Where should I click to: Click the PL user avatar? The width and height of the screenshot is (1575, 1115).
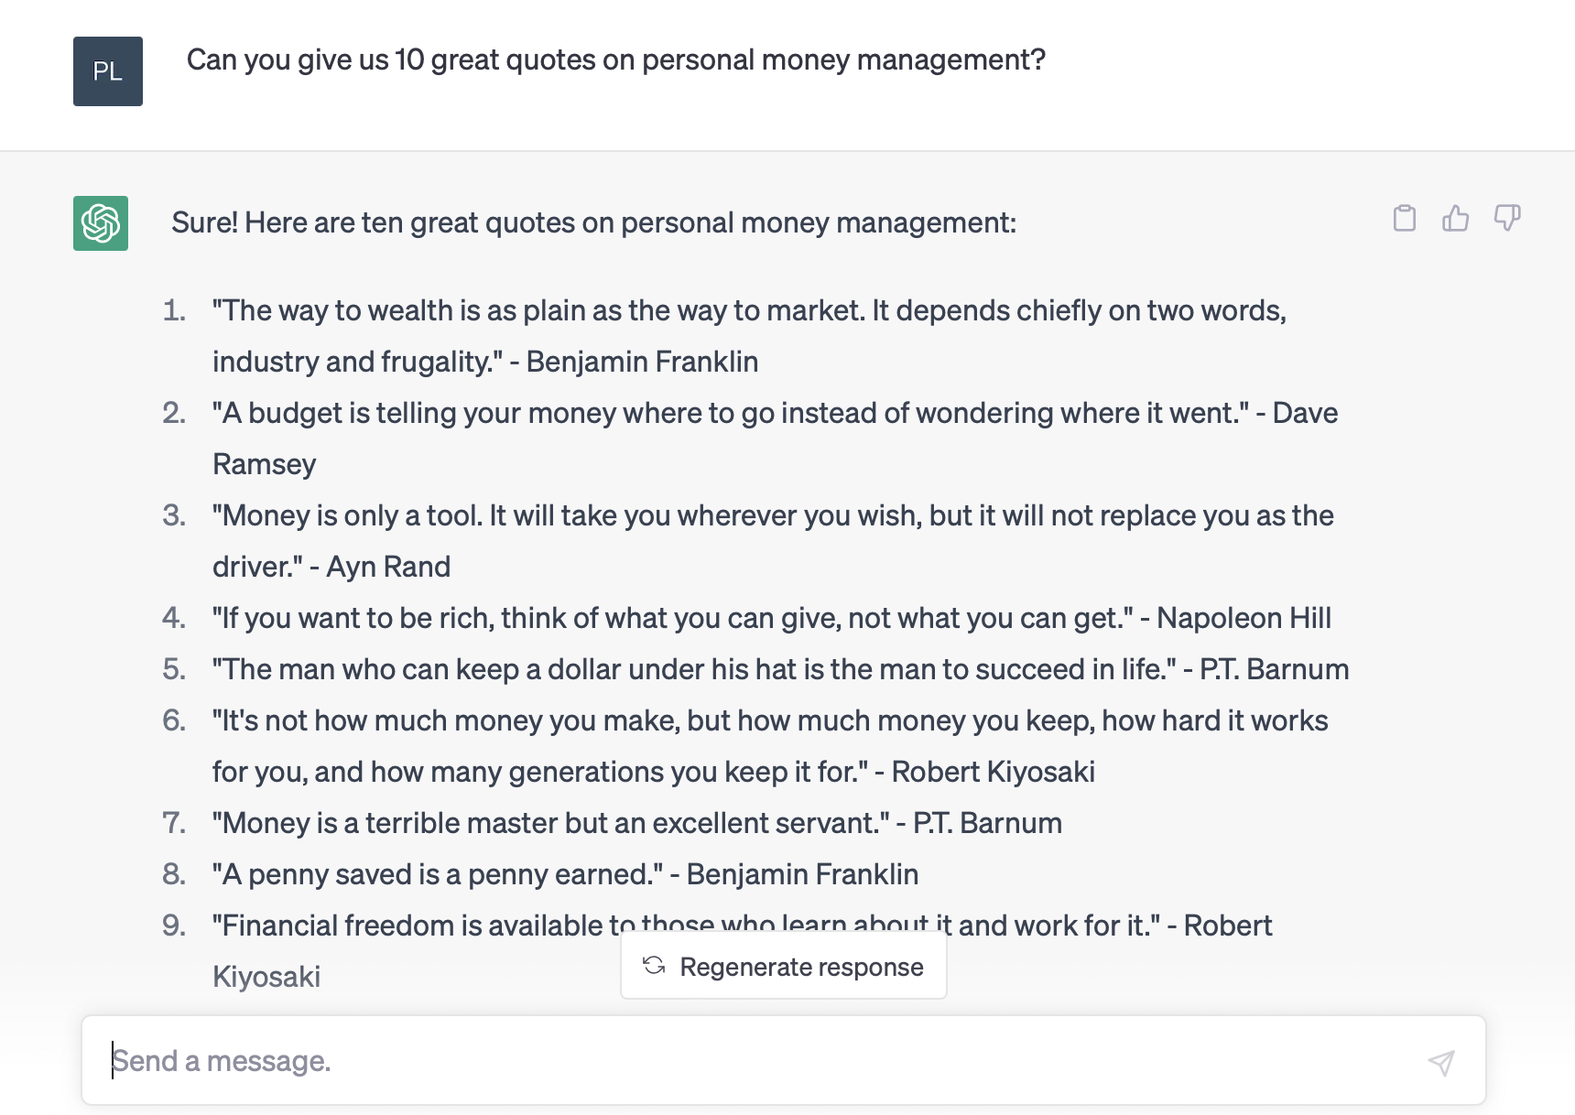pos(108,71)
